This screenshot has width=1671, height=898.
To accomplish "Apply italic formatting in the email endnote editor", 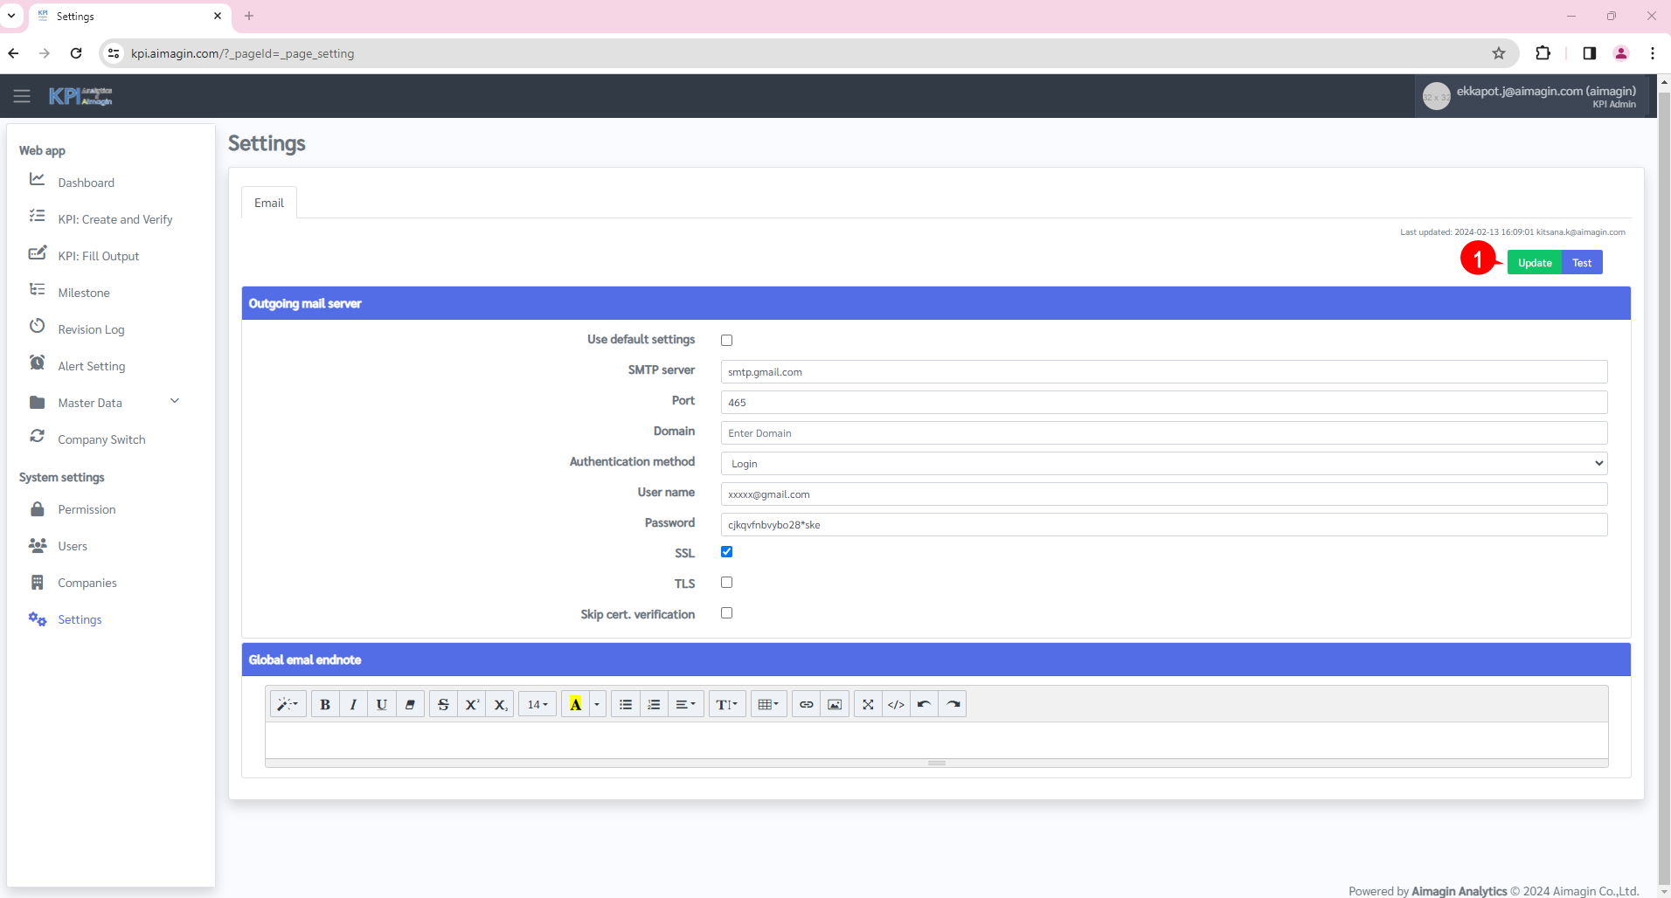I will 353,704.
